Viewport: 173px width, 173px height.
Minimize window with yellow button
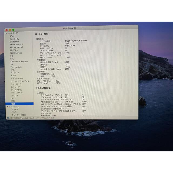pyautogui.click(x=10, y=30)
